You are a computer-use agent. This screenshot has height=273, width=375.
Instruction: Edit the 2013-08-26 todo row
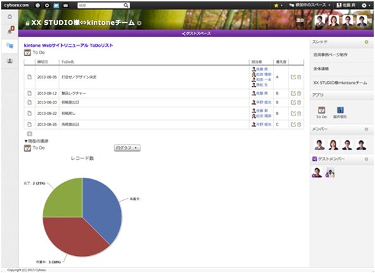pos(293,124)
